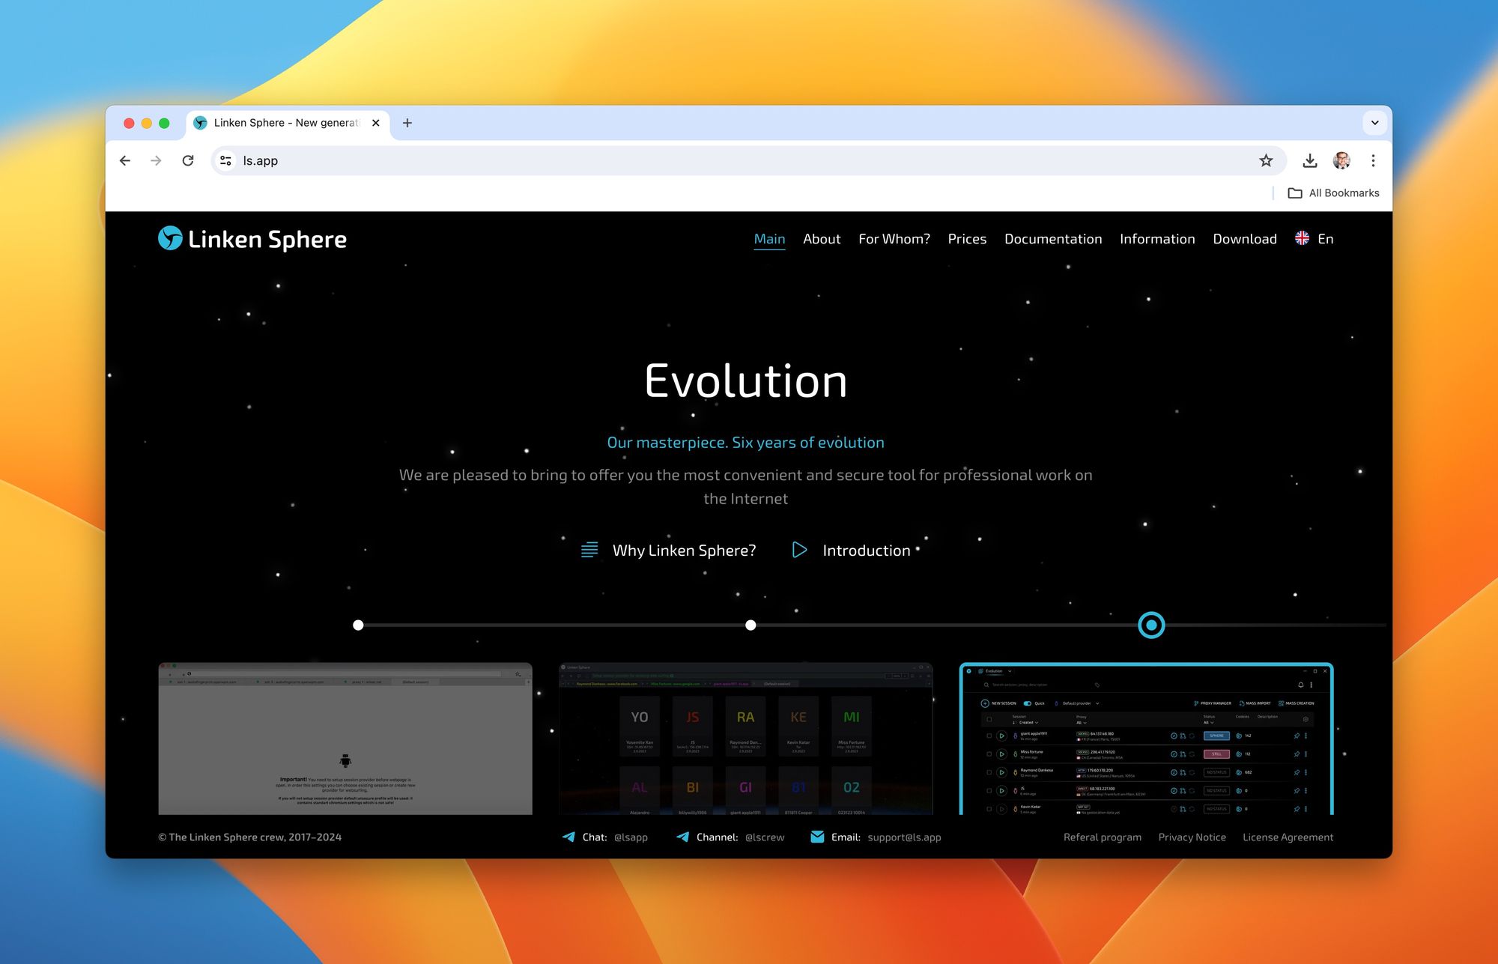
Task: Click 'Our masterpiece. Six years of evolution'
Action: coord(745,443)
